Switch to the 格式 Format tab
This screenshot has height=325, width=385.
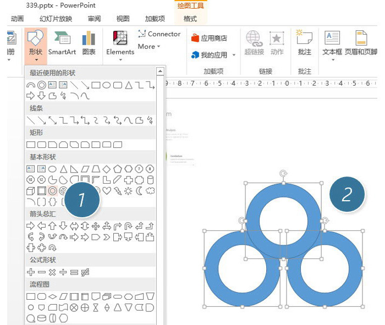coord(190,19)
